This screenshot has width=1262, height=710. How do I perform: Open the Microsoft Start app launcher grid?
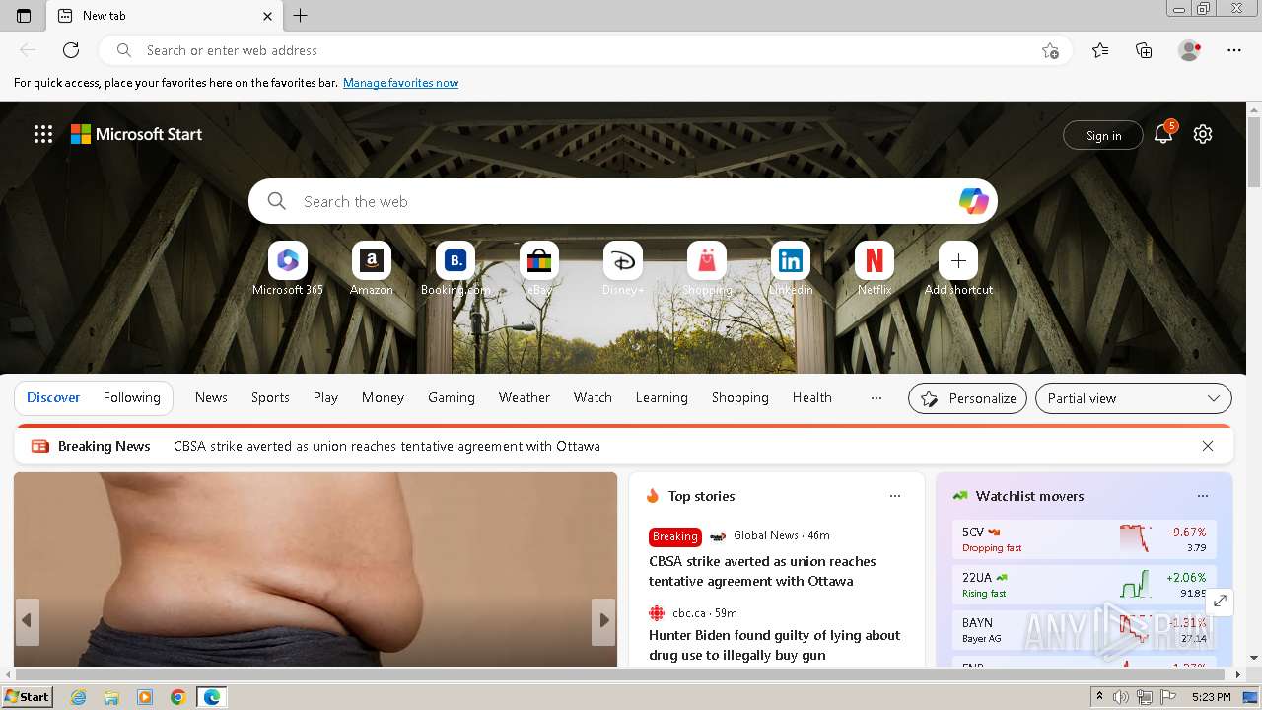(x=43, y=134)
